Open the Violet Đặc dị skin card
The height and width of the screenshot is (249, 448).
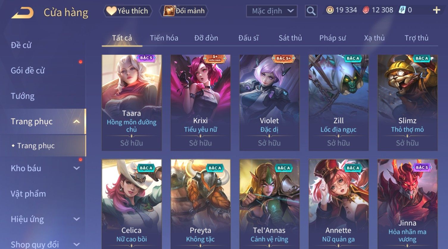(269, 103)
